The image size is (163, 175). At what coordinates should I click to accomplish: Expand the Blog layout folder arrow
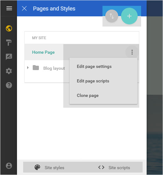click(x=28, y=68)
